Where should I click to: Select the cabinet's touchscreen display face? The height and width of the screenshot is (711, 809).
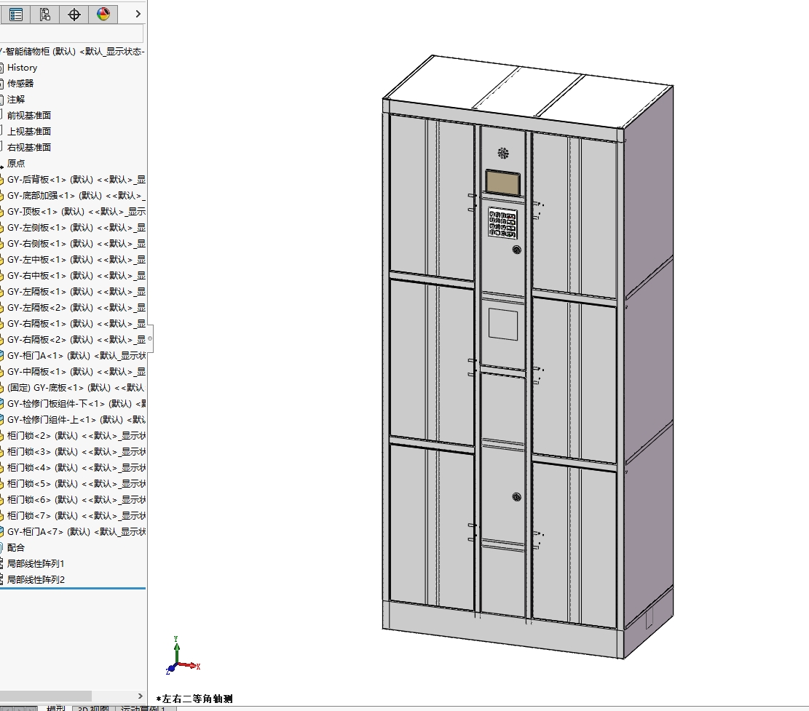[503, 183]
